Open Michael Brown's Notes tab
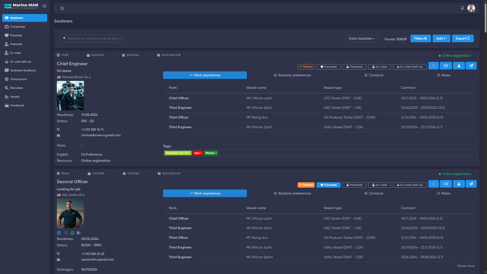Viewport: 487px width, 274px height. point(443,75)
